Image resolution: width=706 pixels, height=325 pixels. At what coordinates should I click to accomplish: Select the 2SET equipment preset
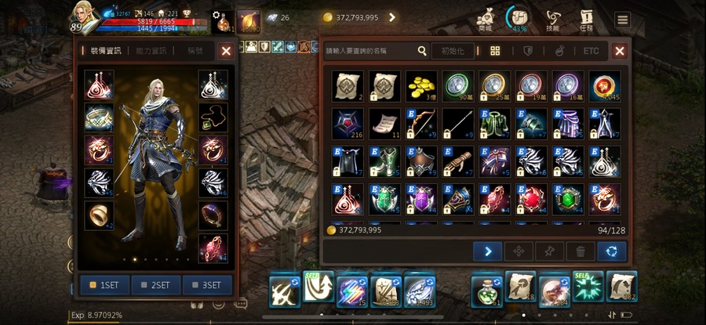156,285
